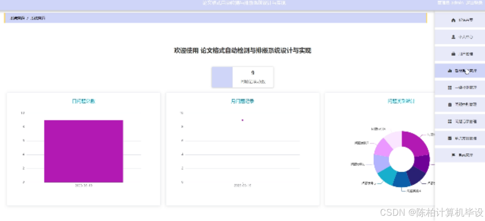
Task: Open the grid icon item below clipboard item
Action: (460, 121)
